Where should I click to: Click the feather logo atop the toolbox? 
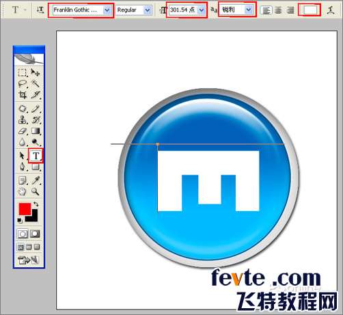[x=29, y=59]
